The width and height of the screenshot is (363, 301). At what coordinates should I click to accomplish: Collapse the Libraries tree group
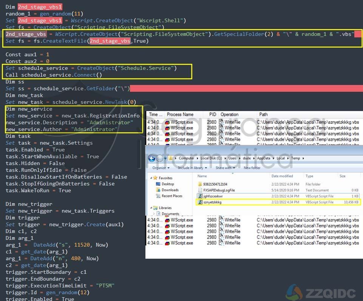point(151,208)
